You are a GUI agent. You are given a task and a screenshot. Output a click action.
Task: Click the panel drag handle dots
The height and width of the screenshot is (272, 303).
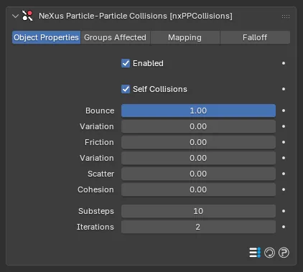tap(286, 17)
